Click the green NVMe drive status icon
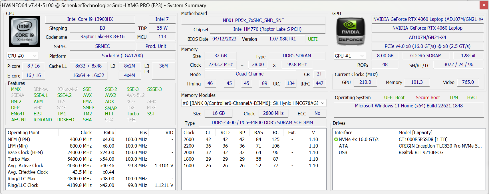Image resolution: width=489 pixels, height=194 pixels. pyautogui.click(x=336, y=139)
